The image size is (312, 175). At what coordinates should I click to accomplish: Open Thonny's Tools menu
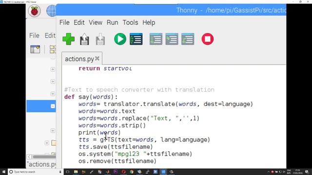130,22
